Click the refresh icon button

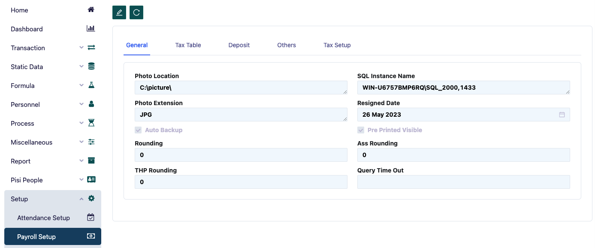click(136, 12)
